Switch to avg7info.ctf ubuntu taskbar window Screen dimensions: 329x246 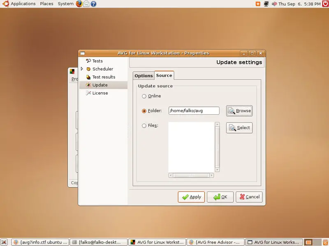(40, 242)
